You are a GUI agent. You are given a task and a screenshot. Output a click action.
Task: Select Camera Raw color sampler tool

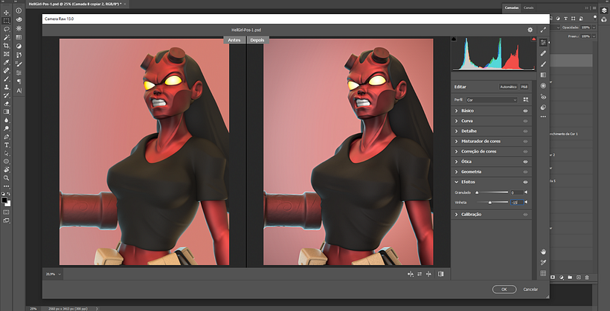[x=544, y=263]
